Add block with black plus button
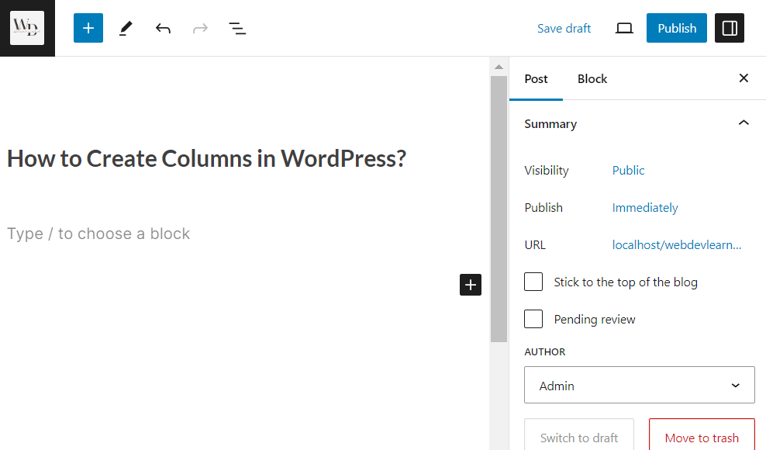 tap(470, 285)
